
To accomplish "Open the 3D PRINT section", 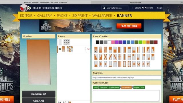I will point(80,15).
